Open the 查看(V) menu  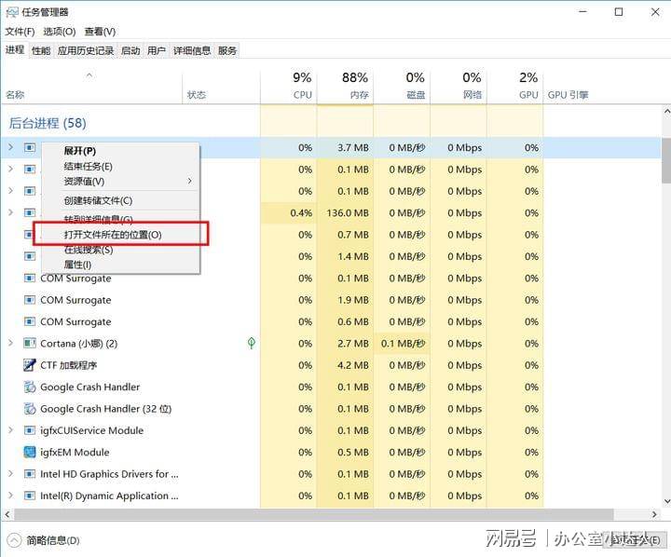coord(100,32)
